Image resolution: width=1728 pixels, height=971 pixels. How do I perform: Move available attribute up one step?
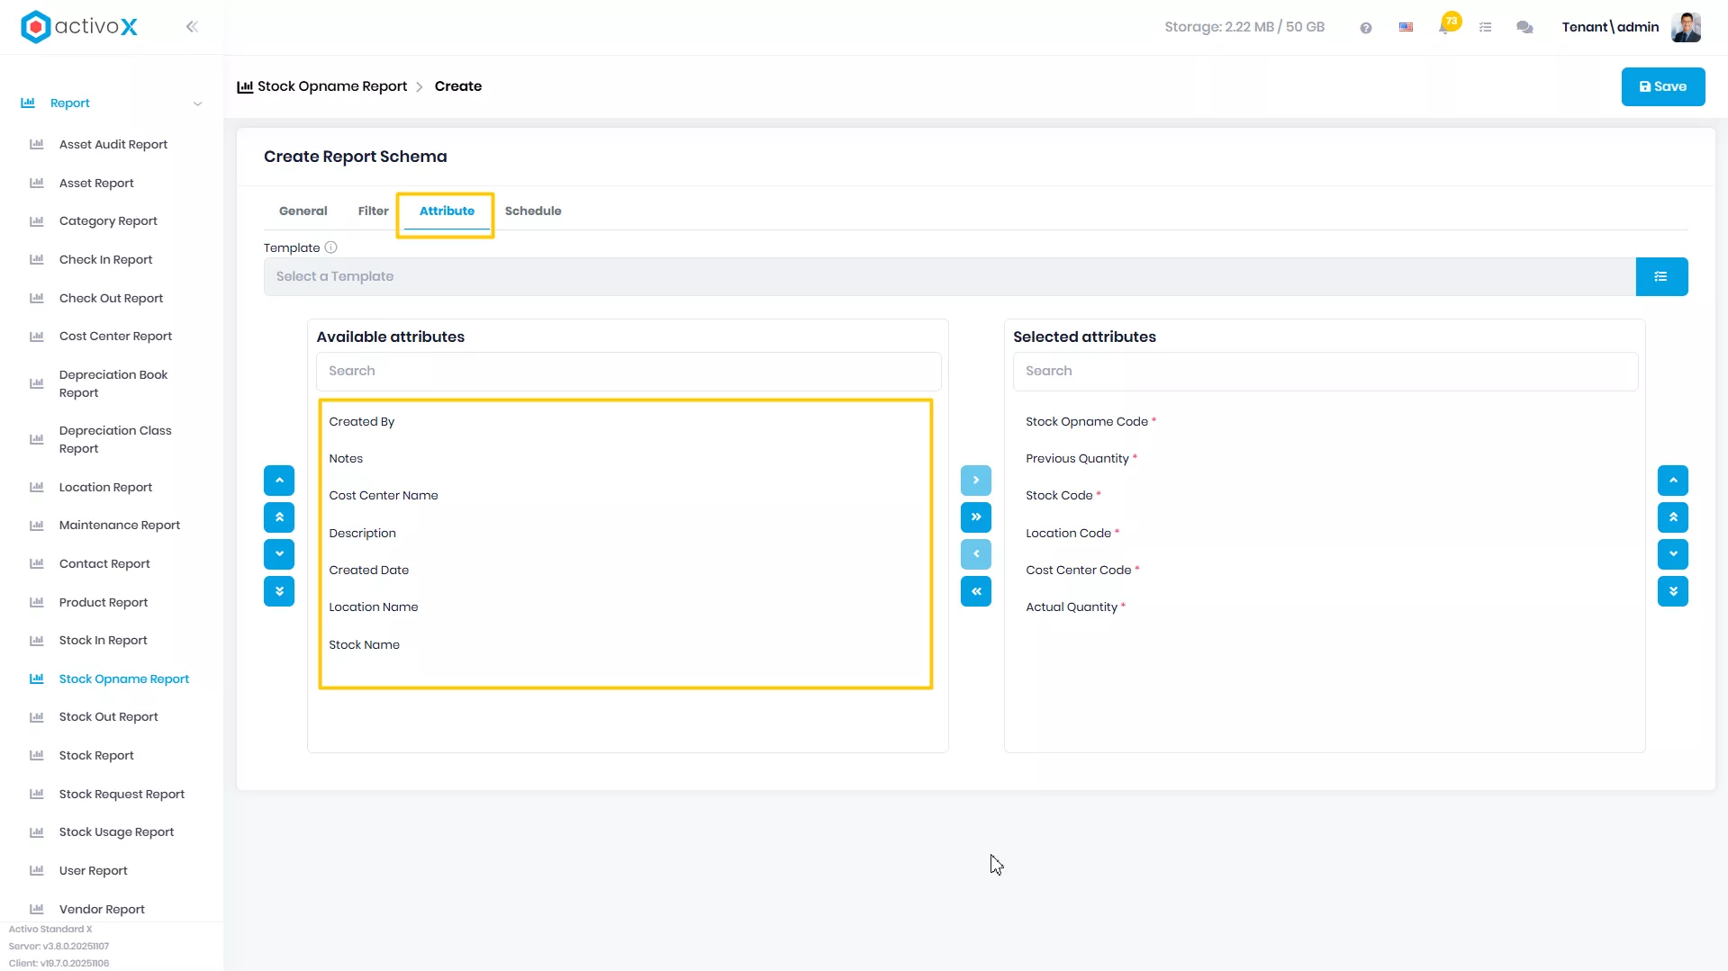(x=279, y=481)
